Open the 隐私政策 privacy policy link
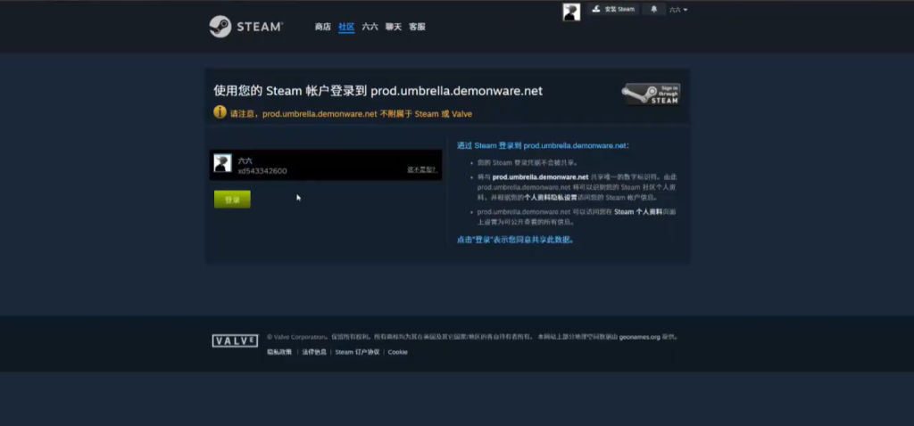 point(279,352)
